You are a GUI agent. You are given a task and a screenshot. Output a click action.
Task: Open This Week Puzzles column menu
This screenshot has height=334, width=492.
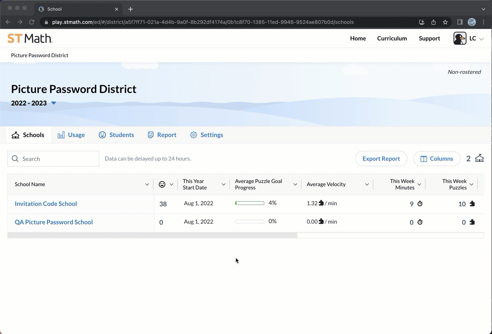coord(471,184)
